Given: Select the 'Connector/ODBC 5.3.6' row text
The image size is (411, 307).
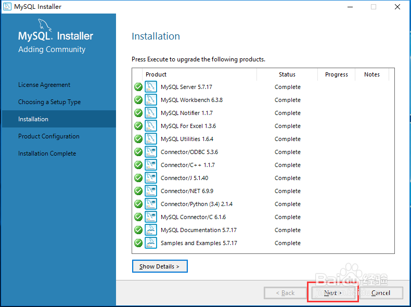Looking at the screenshot, I should (x=189, y=152).
